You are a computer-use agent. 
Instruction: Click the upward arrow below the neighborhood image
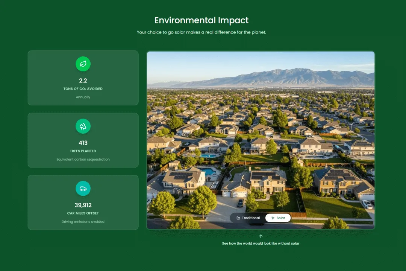tap(261, 236)
